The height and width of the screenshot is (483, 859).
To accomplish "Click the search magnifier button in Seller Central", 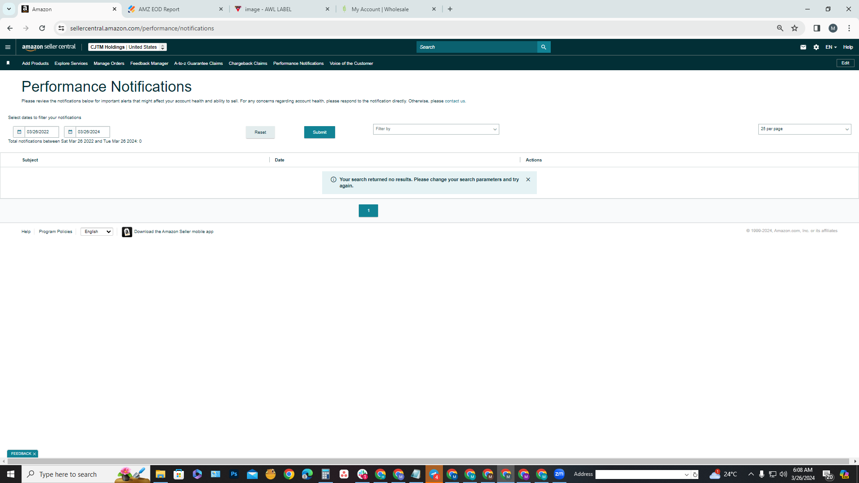I will tap(544, 47).
